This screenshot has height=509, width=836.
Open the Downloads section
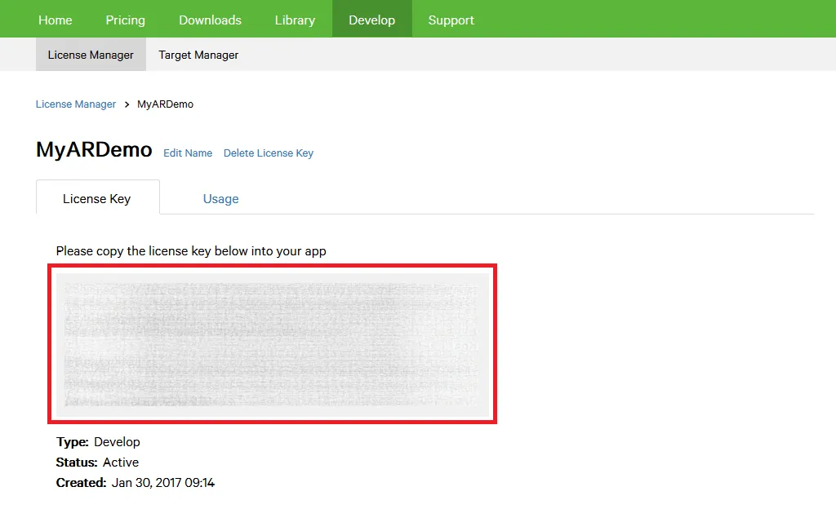(x=210, y=20)
